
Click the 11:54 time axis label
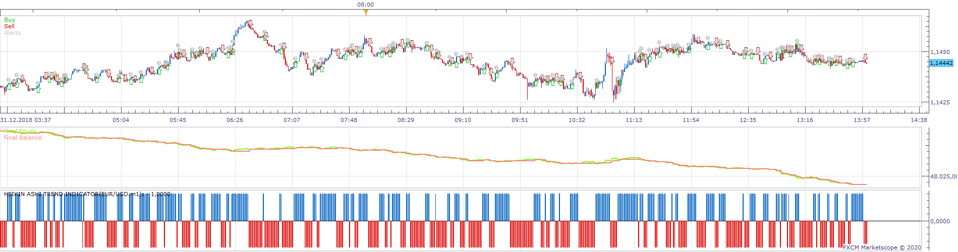[x=691, y=120]
